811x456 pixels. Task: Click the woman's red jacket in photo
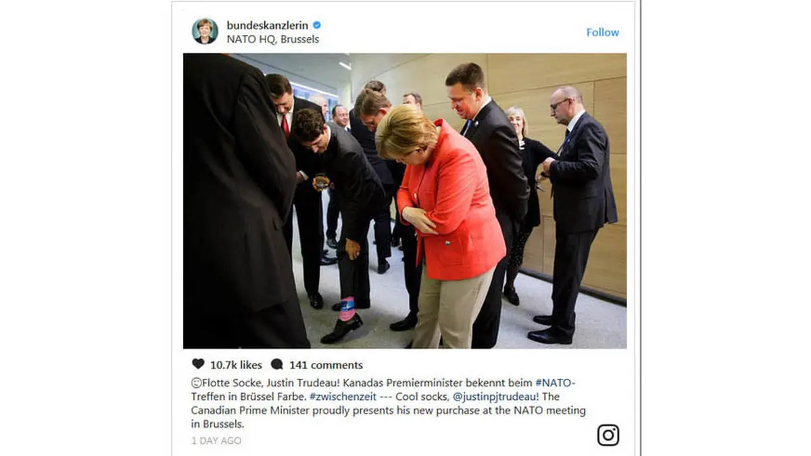[x=453, y=203]
